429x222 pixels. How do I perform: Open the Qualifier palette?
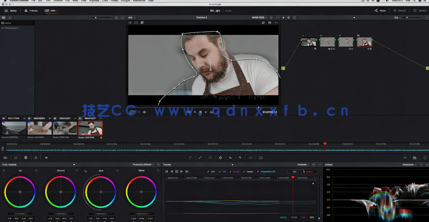[200, 157]
